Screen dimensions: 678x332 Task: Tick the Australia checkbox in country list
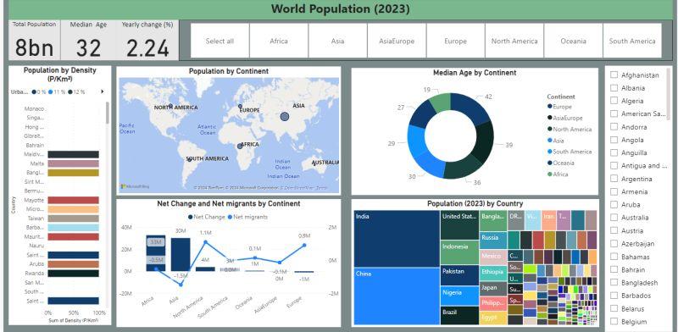point(614,218)
